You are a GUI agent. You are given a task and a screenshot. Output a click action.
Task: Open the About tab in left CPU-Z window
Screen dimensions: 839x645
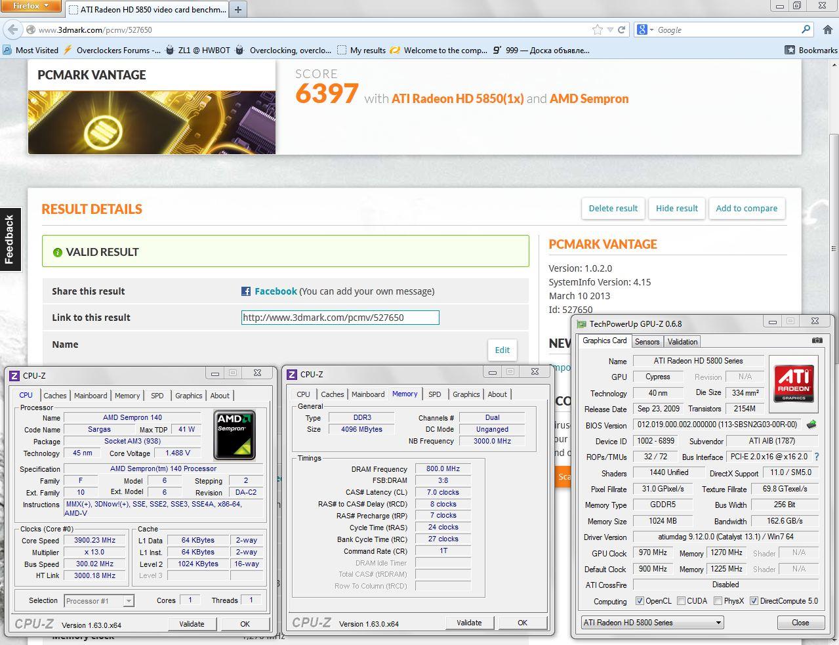(x=220, y=396)
